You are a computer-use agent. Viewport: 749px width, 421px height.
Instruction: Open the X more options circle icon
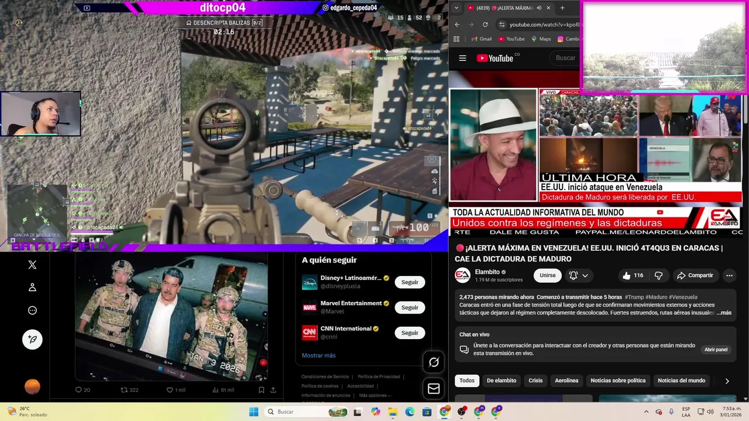pos(32,310)
